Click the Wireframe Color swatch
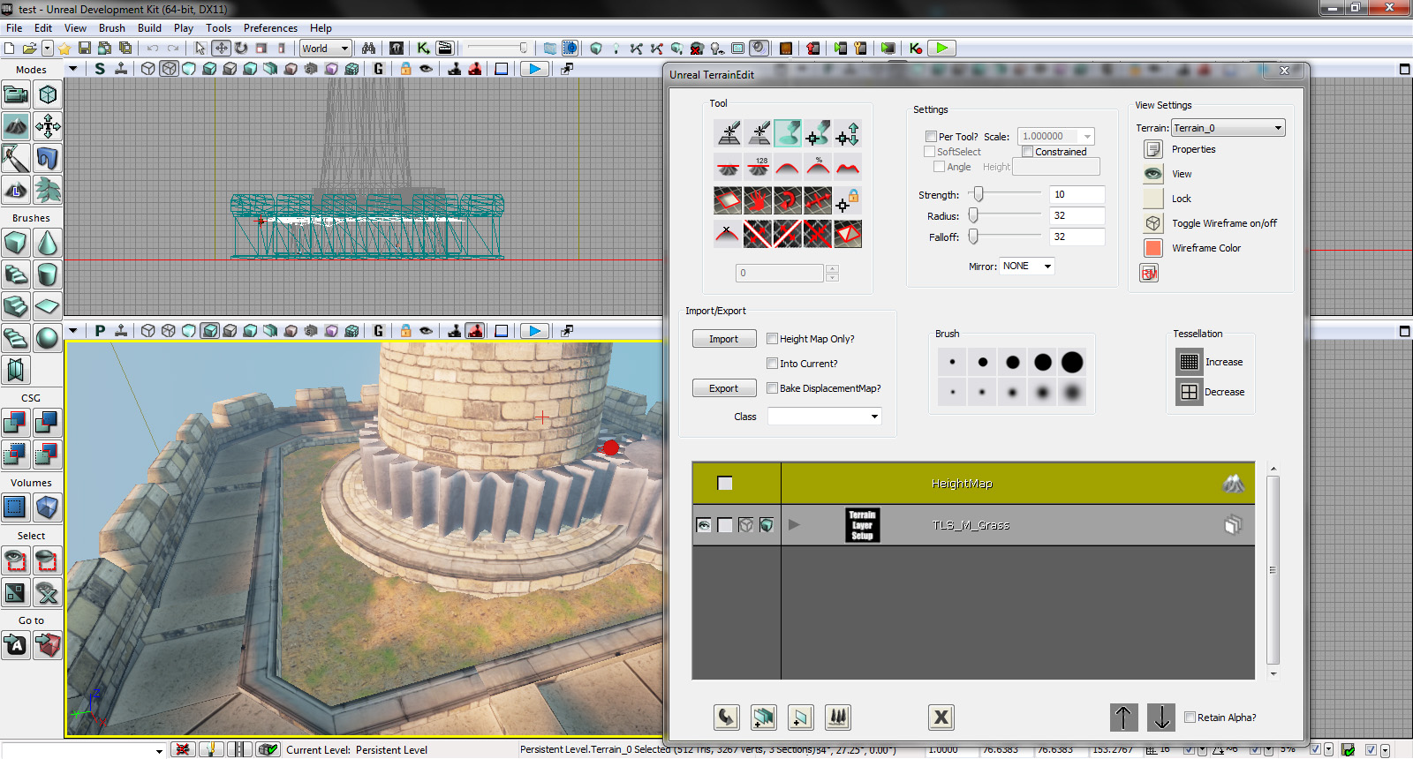The image size is (1413, 759). point(1153,248)
